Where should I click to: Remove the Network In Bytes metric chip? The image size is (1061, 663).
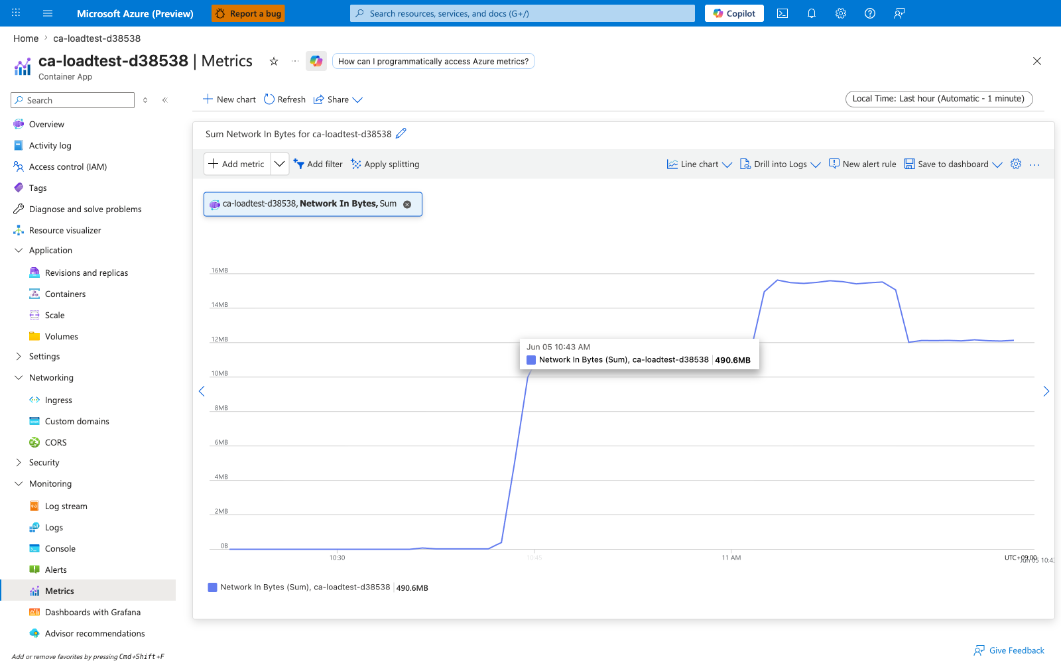407,204
